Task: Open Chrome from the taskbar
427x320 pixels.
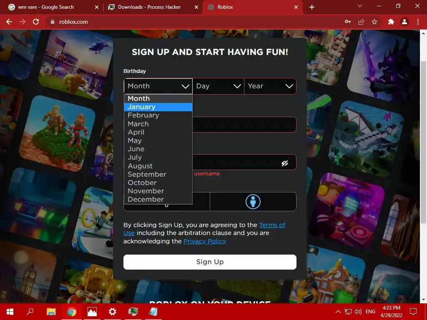Action: coord(72,312)
